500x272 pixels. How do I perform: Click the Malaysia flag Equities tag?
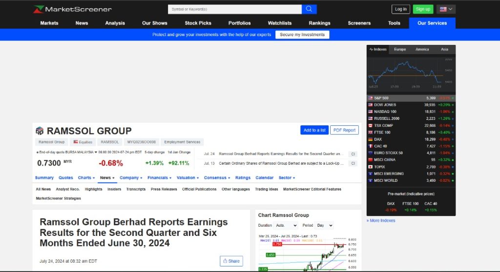82,142
